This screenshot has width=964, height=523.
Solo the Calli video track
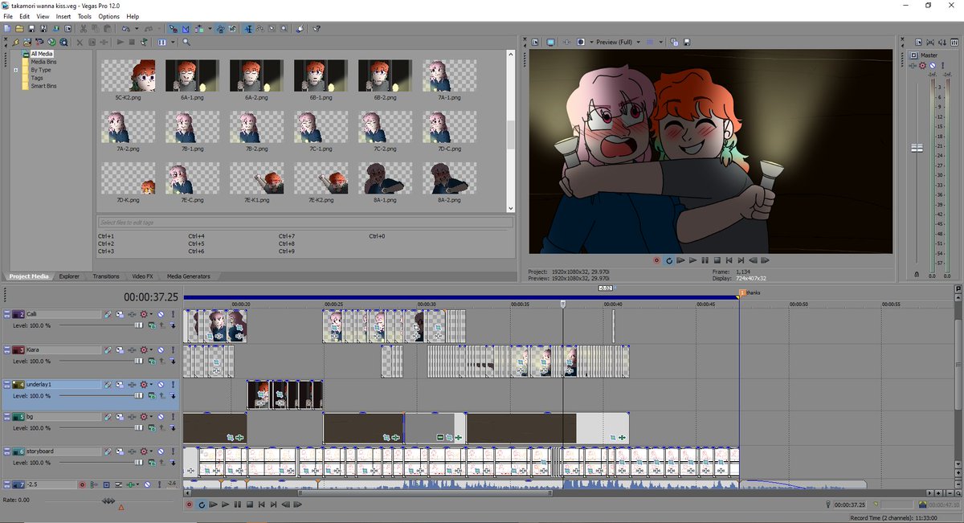pyautogui.click(x=173, y=314)
